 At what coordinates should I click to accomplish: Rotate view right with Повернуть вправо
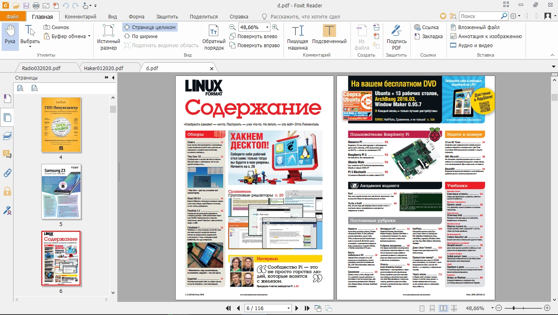254,46
